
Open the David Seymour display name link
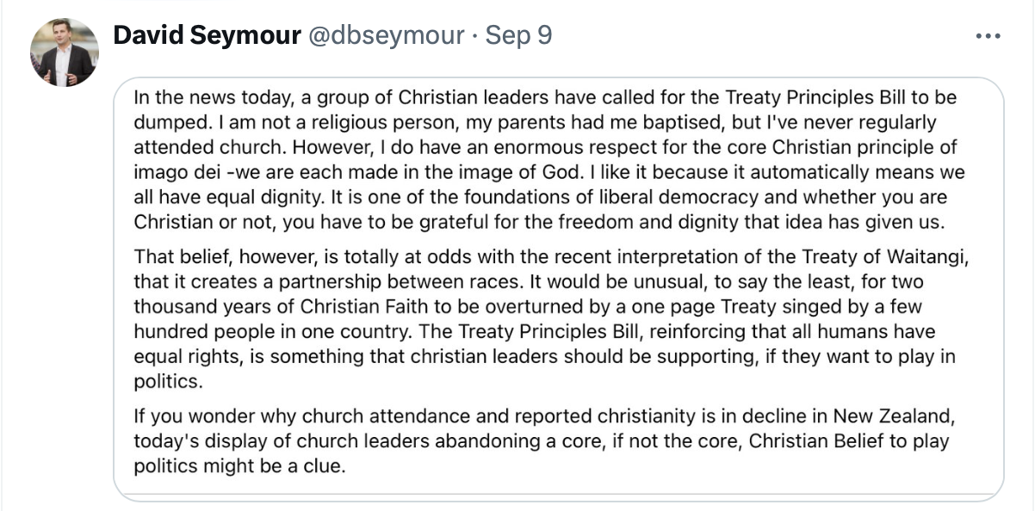coord(207,35)
